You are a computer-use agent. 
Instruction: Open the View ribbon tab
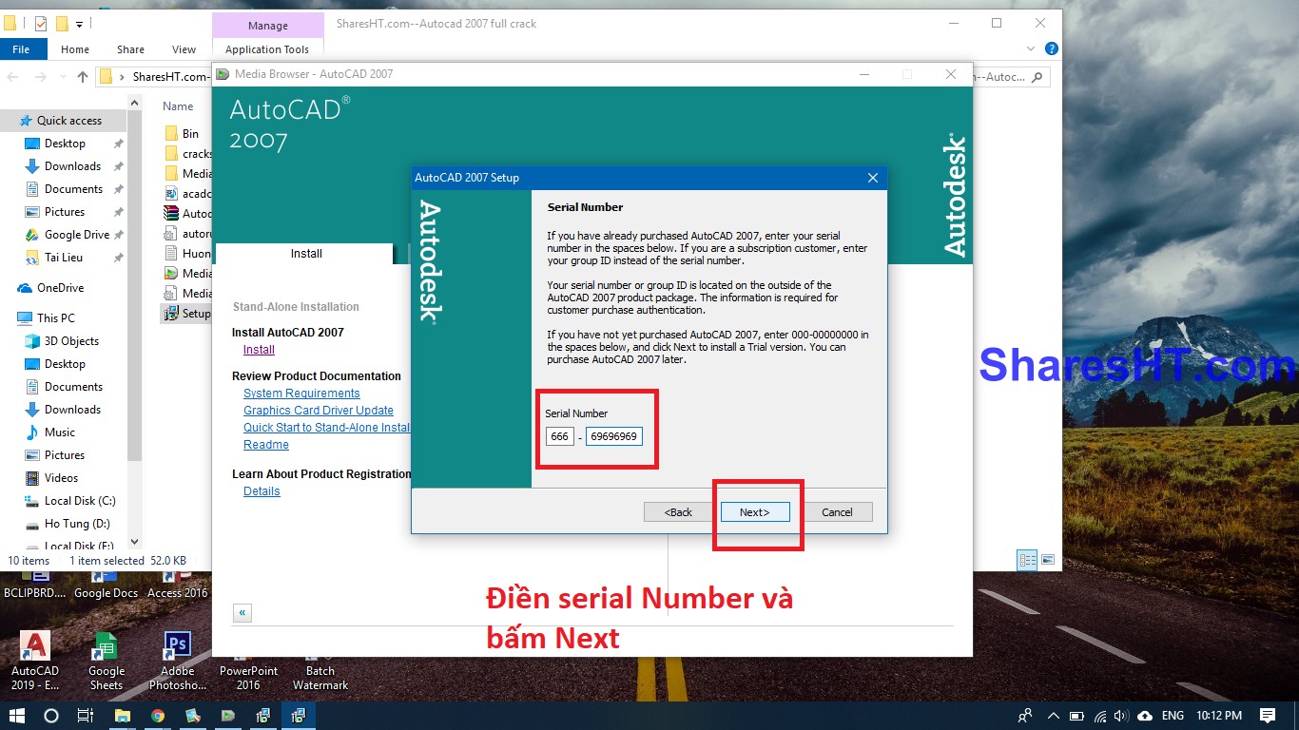pos(184,49)
